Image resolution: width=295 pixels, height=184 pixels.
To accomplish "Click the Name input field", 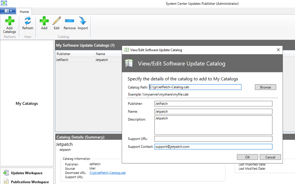I will click(x=213, y=111).
